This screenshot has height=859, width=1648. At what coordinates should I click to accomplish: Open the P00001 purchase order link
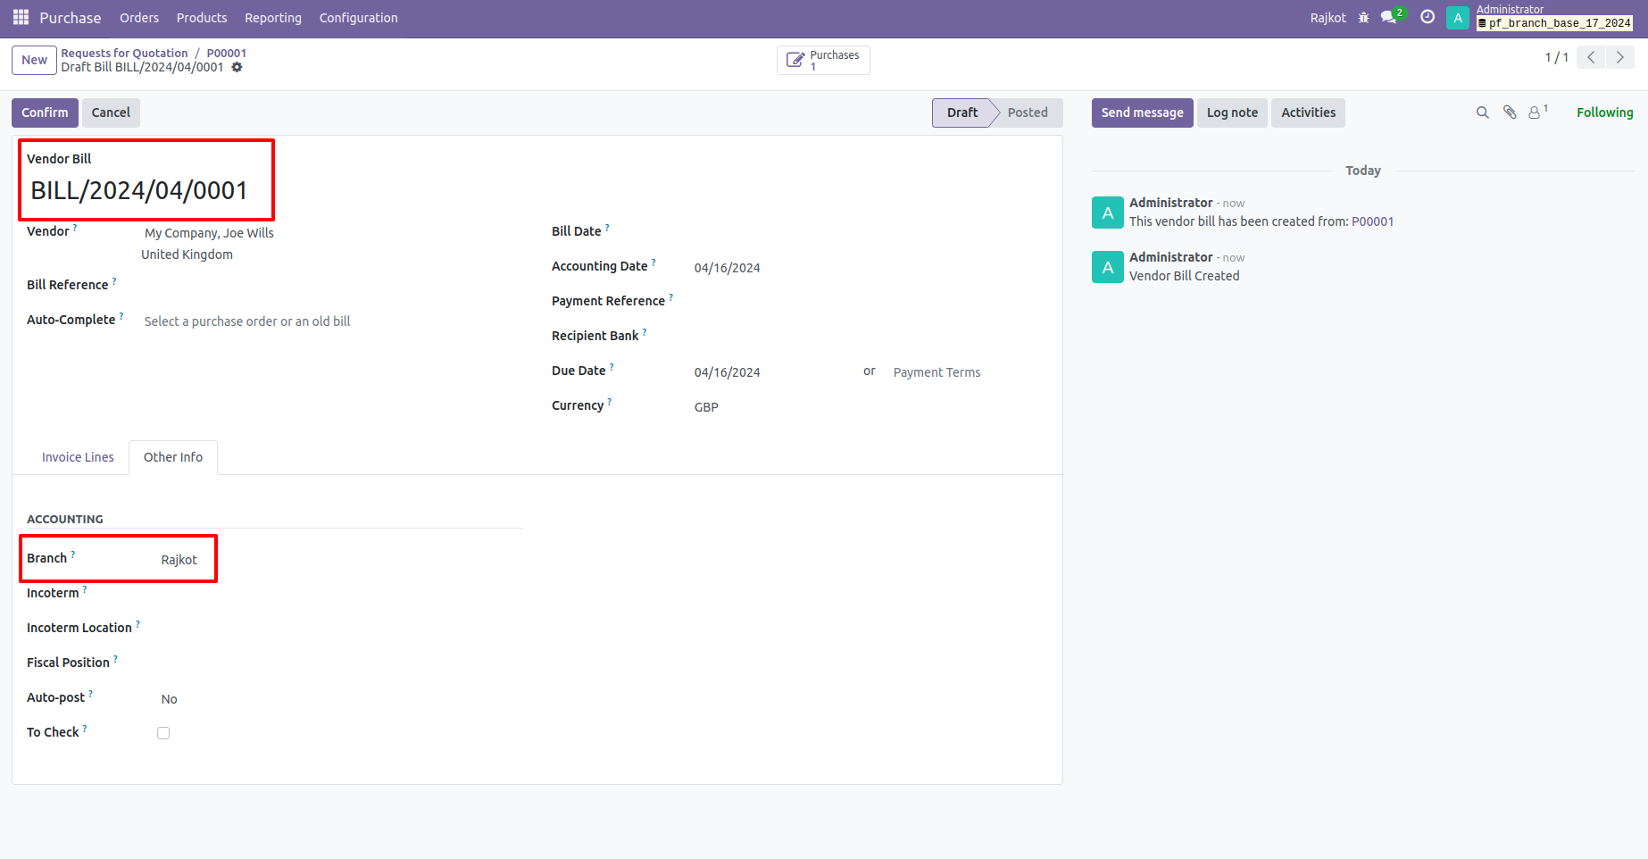click(226, 53)
